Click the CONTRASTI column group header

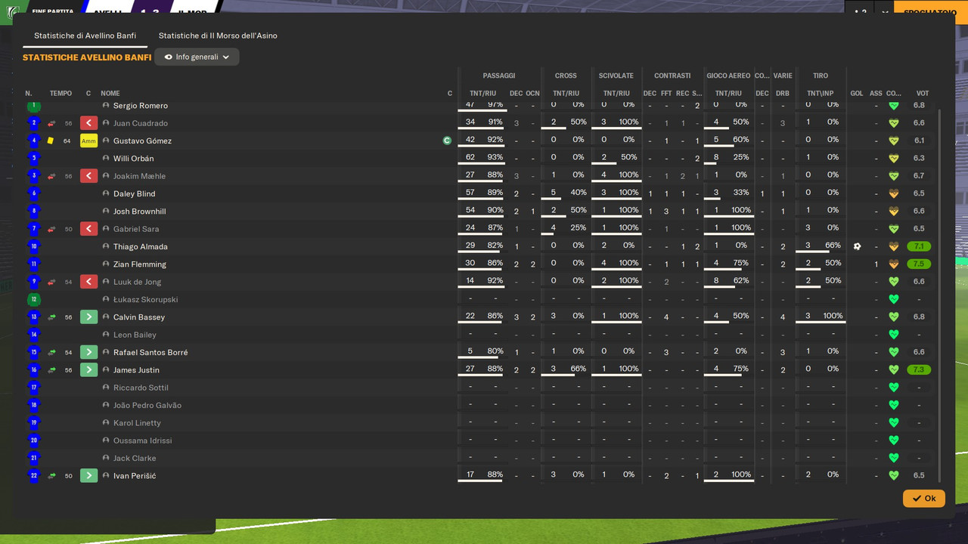point(672,76)
